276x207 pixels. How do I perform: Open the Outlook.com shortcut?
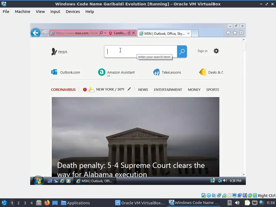(65, 72)
